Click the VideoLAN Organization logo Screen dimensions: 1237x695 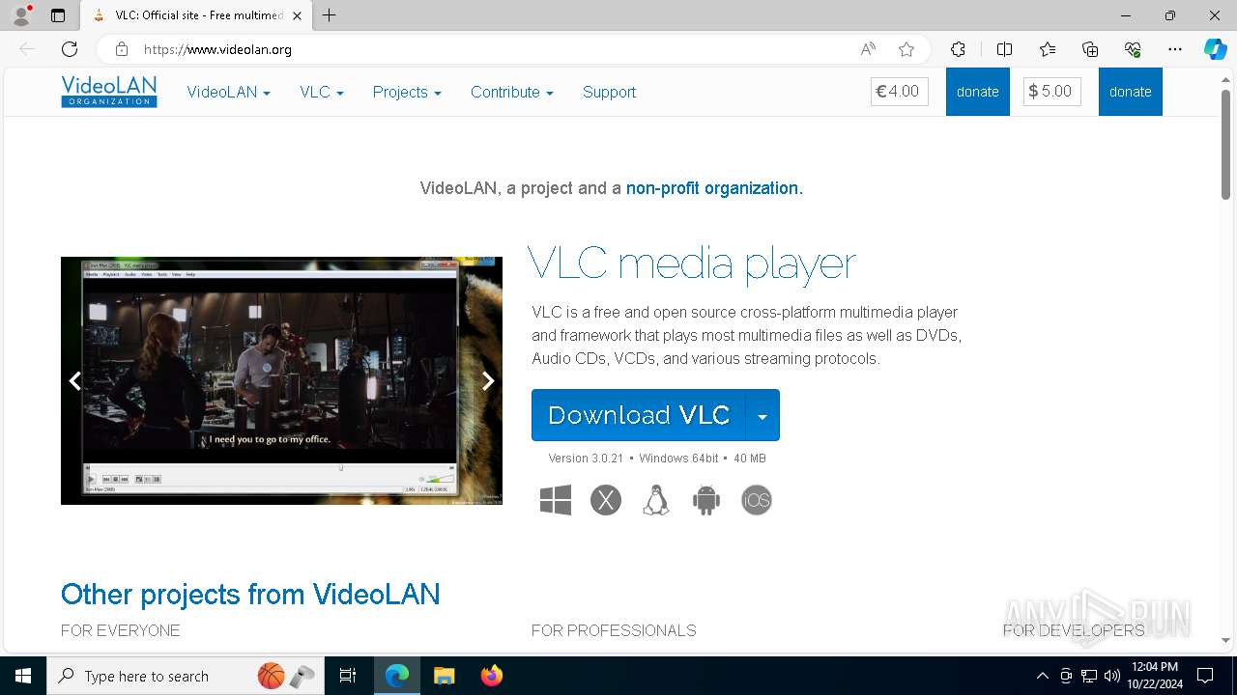(109, 92)
